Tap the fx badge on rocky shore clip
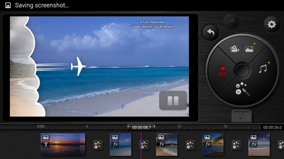The width and height of the screenshot is (284, 159). tap(162, 144)
